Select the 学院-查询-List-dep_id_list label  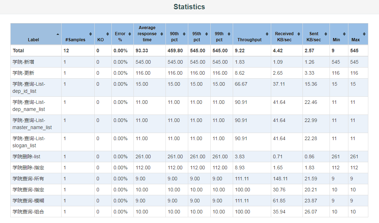click(29, 87)
